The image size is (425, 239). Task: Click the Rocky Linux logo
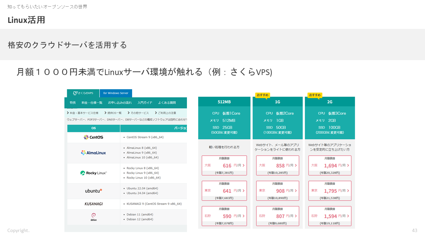(93, 173)
